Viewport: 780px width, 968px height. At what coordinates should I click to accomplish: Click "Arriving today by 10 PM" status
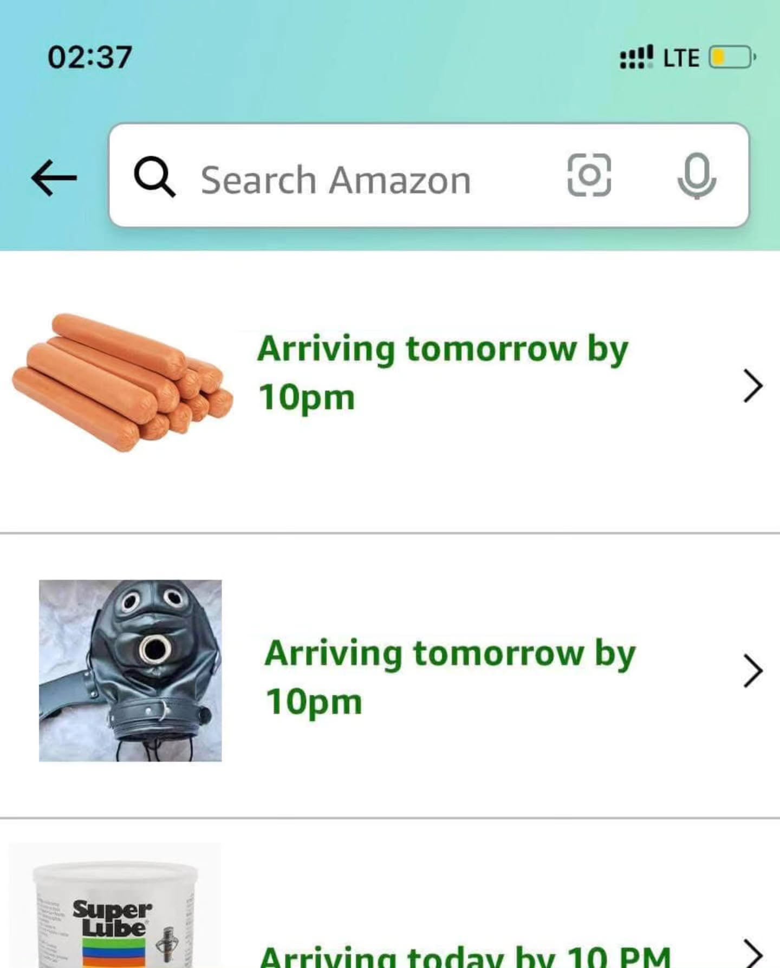[465, 956]
